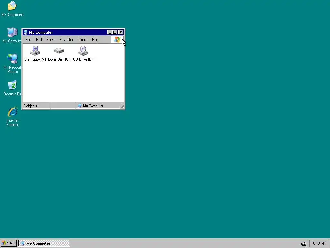Screen dimensions: 330x248
Task: Select the My Documents desktop icon
Action: click(x=13, y=5)
